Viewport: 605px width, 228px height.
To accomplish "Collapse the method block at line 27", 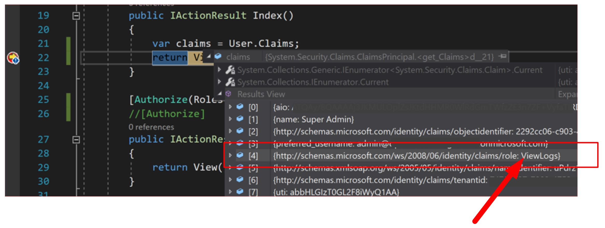I will click(76, 140).
